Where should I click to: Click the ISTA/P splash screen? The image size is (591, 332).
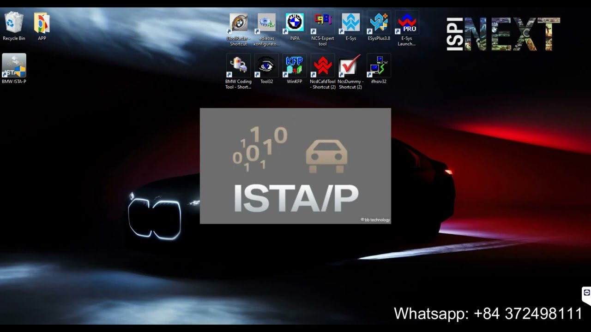pos(295,166)
